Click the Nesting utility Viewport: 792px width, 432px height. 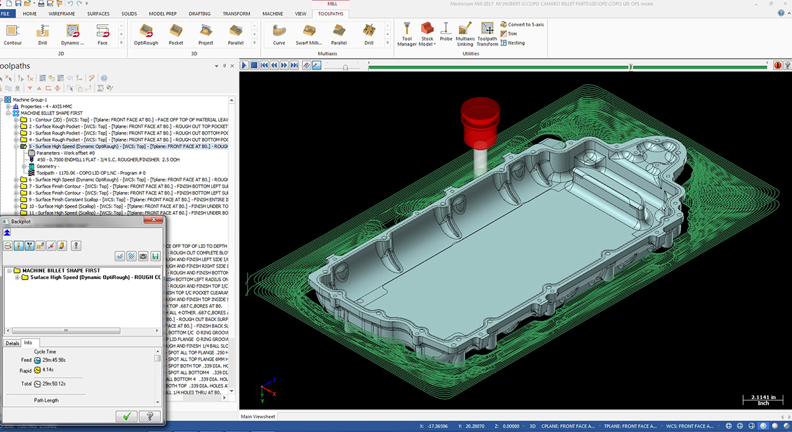[x=513, y=43]
